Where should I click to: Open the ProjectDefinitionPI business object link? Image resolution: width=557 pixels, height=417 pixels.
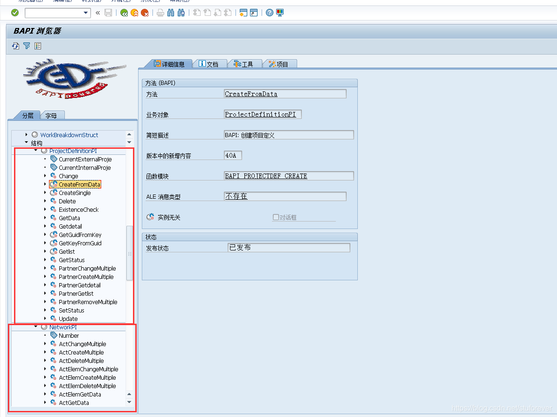[x=260, y=114]
